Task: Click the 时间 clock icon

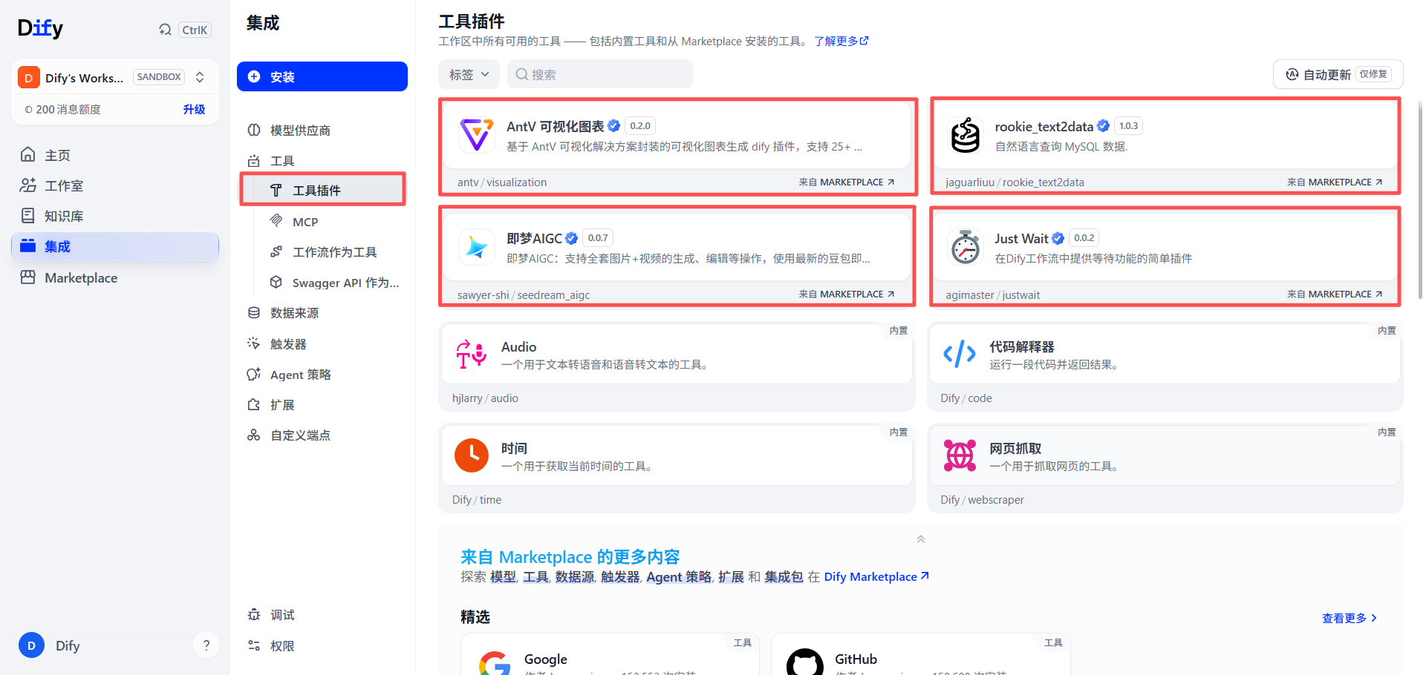Action: point(472,455)
